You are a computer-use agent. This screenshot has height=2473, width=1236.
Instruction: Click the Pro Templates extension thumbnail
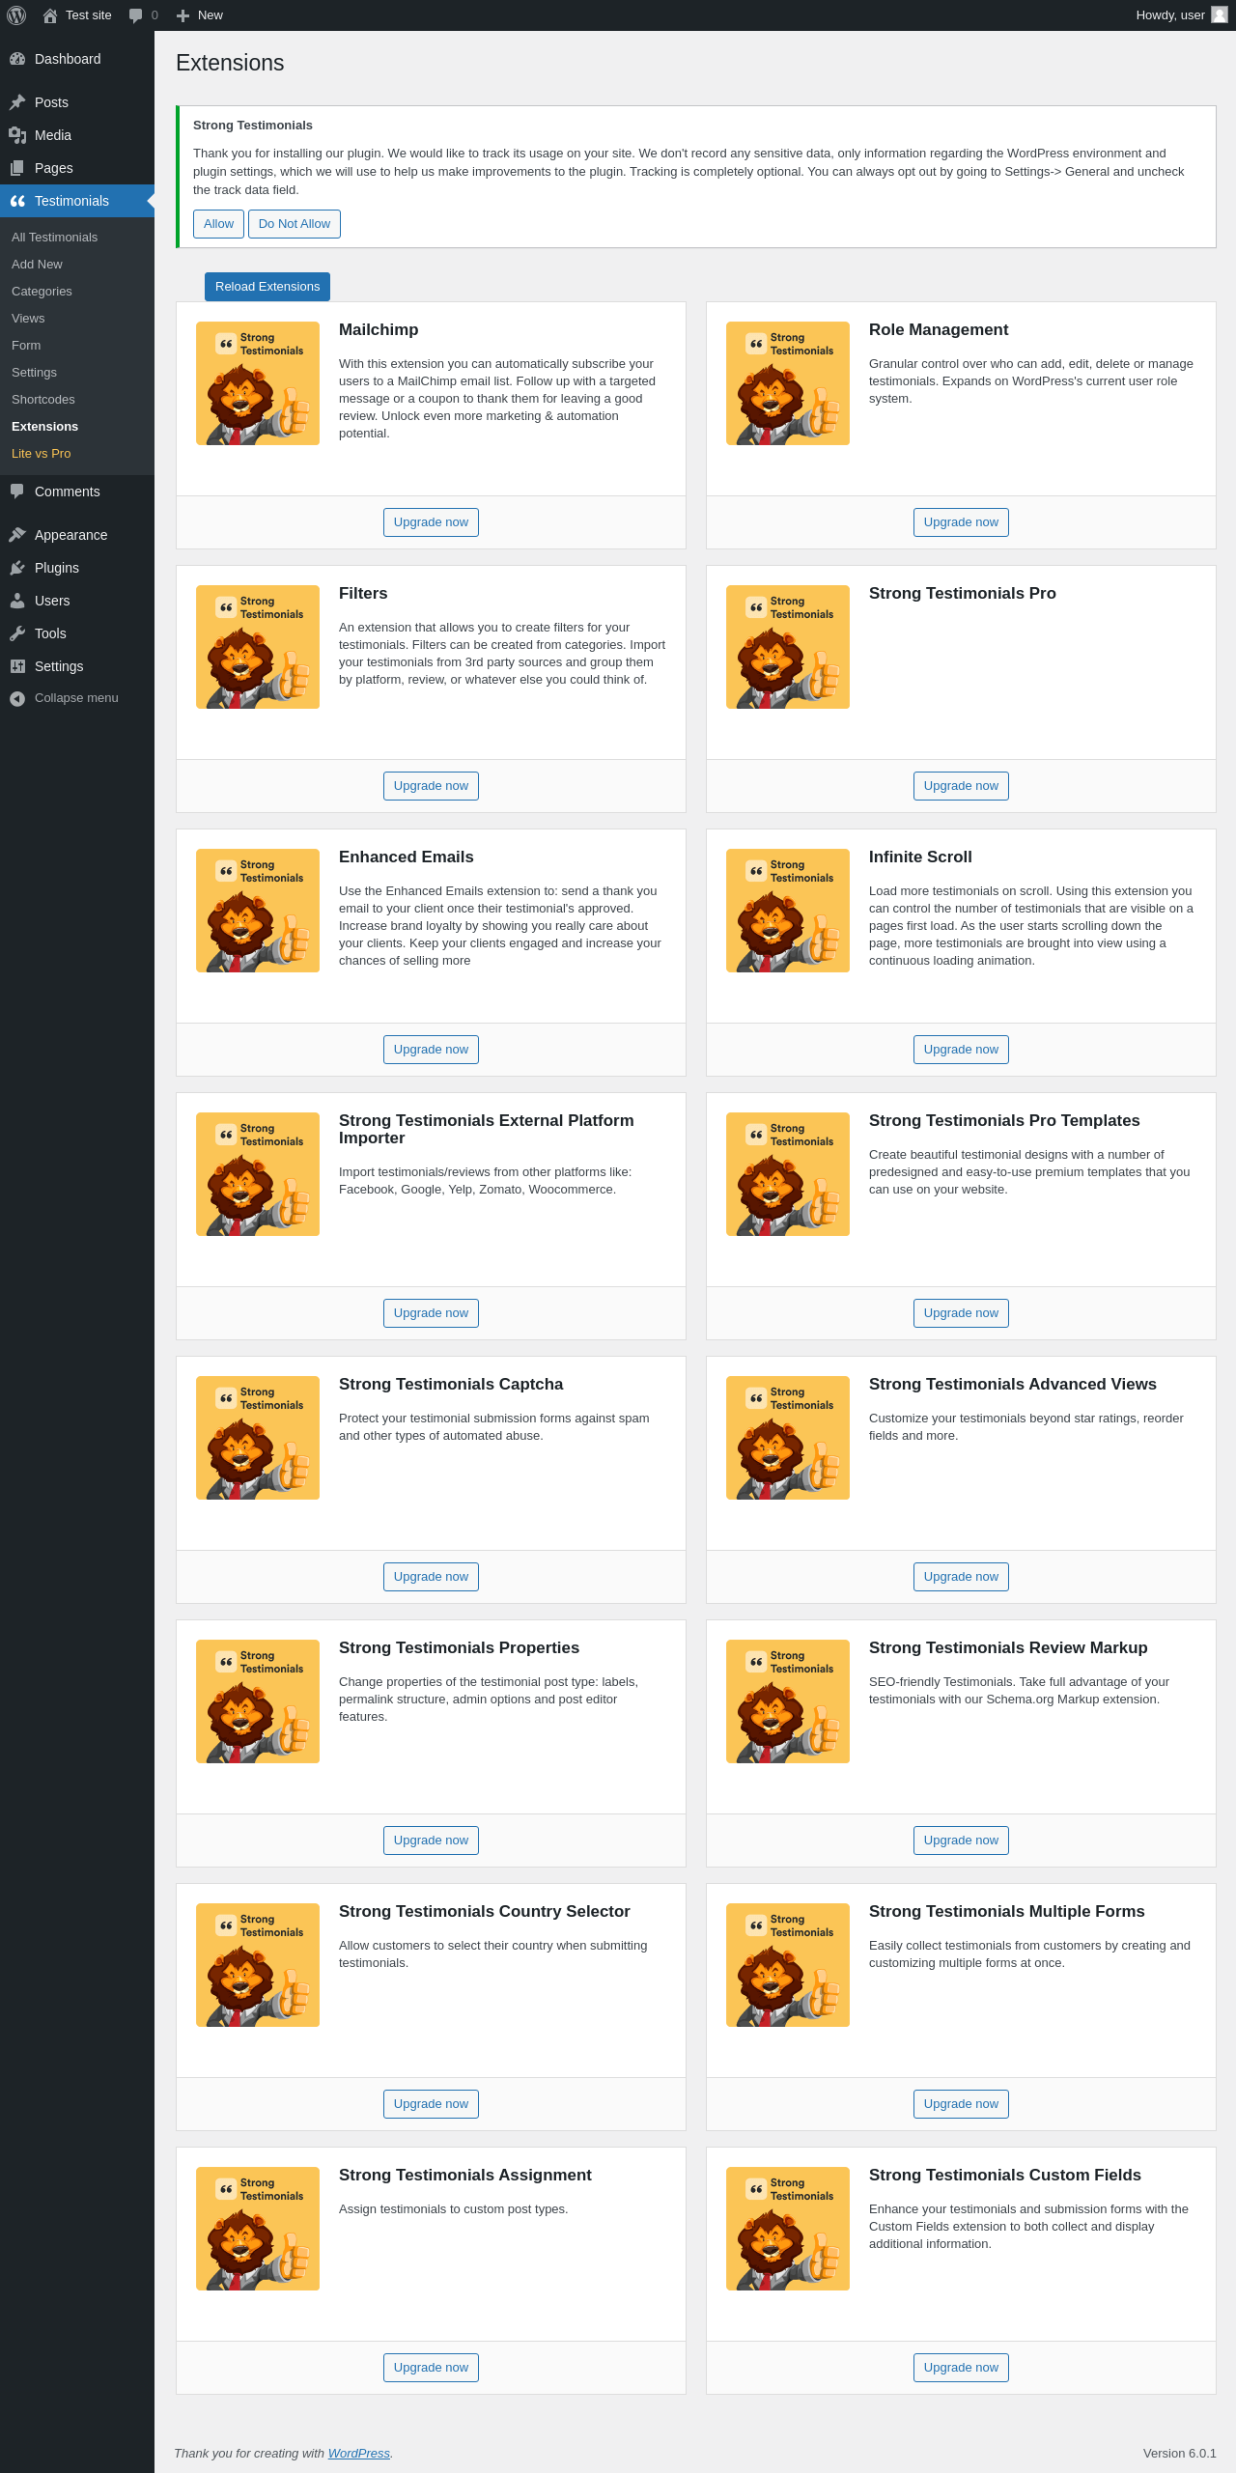click(788, 1174)
